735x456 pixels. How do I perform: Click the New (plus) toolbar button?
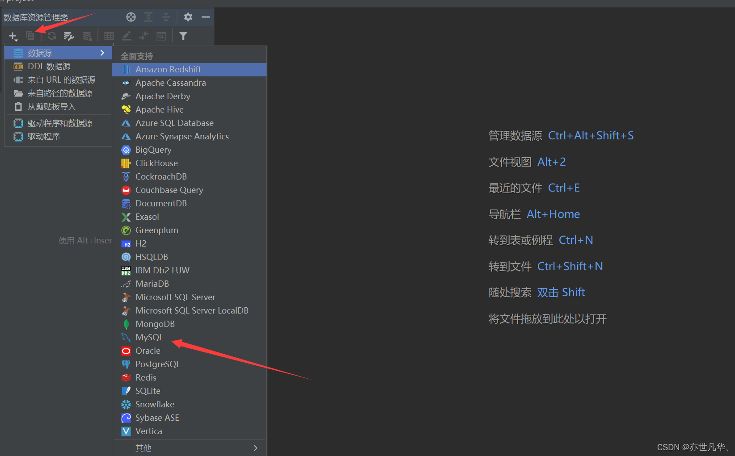tap(13, 36)
